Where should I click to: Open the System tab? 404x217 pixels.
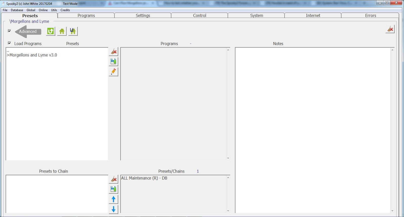pyautogui.click(x=256, y=15)
